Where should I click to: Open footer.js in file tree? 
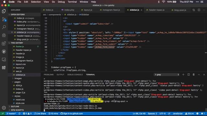20,46
